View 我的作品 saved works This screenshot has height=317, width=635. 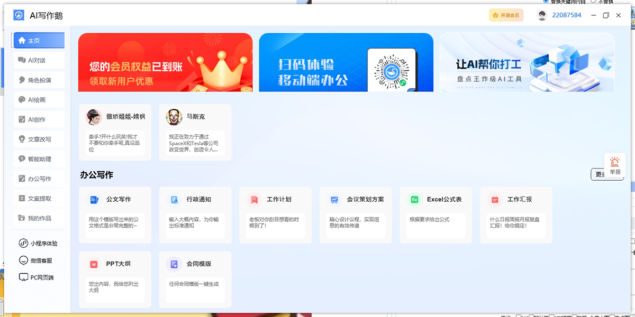(39, 218)
